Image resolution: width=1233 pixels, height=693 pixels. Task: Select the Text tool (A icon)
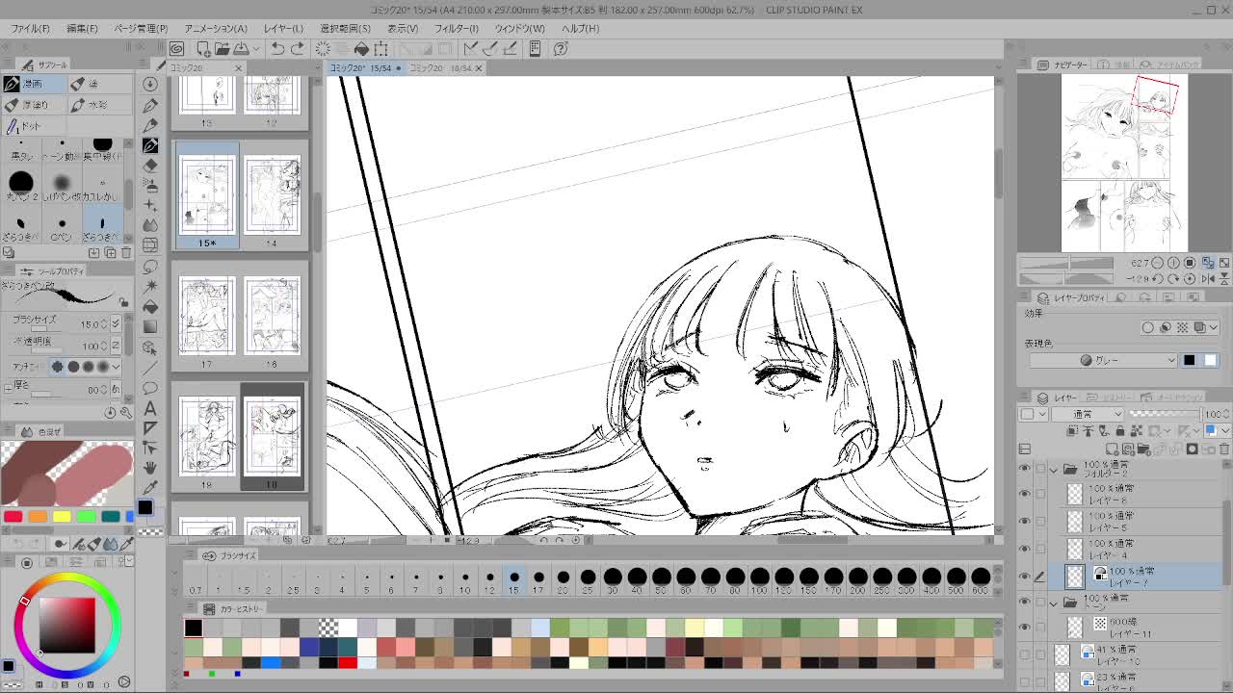click(150, 408)
